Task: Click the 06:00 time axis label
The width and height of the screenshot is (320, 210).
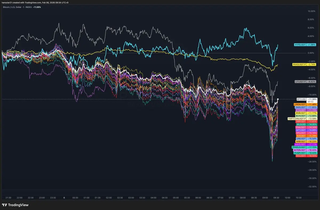Action: point(198,198)
